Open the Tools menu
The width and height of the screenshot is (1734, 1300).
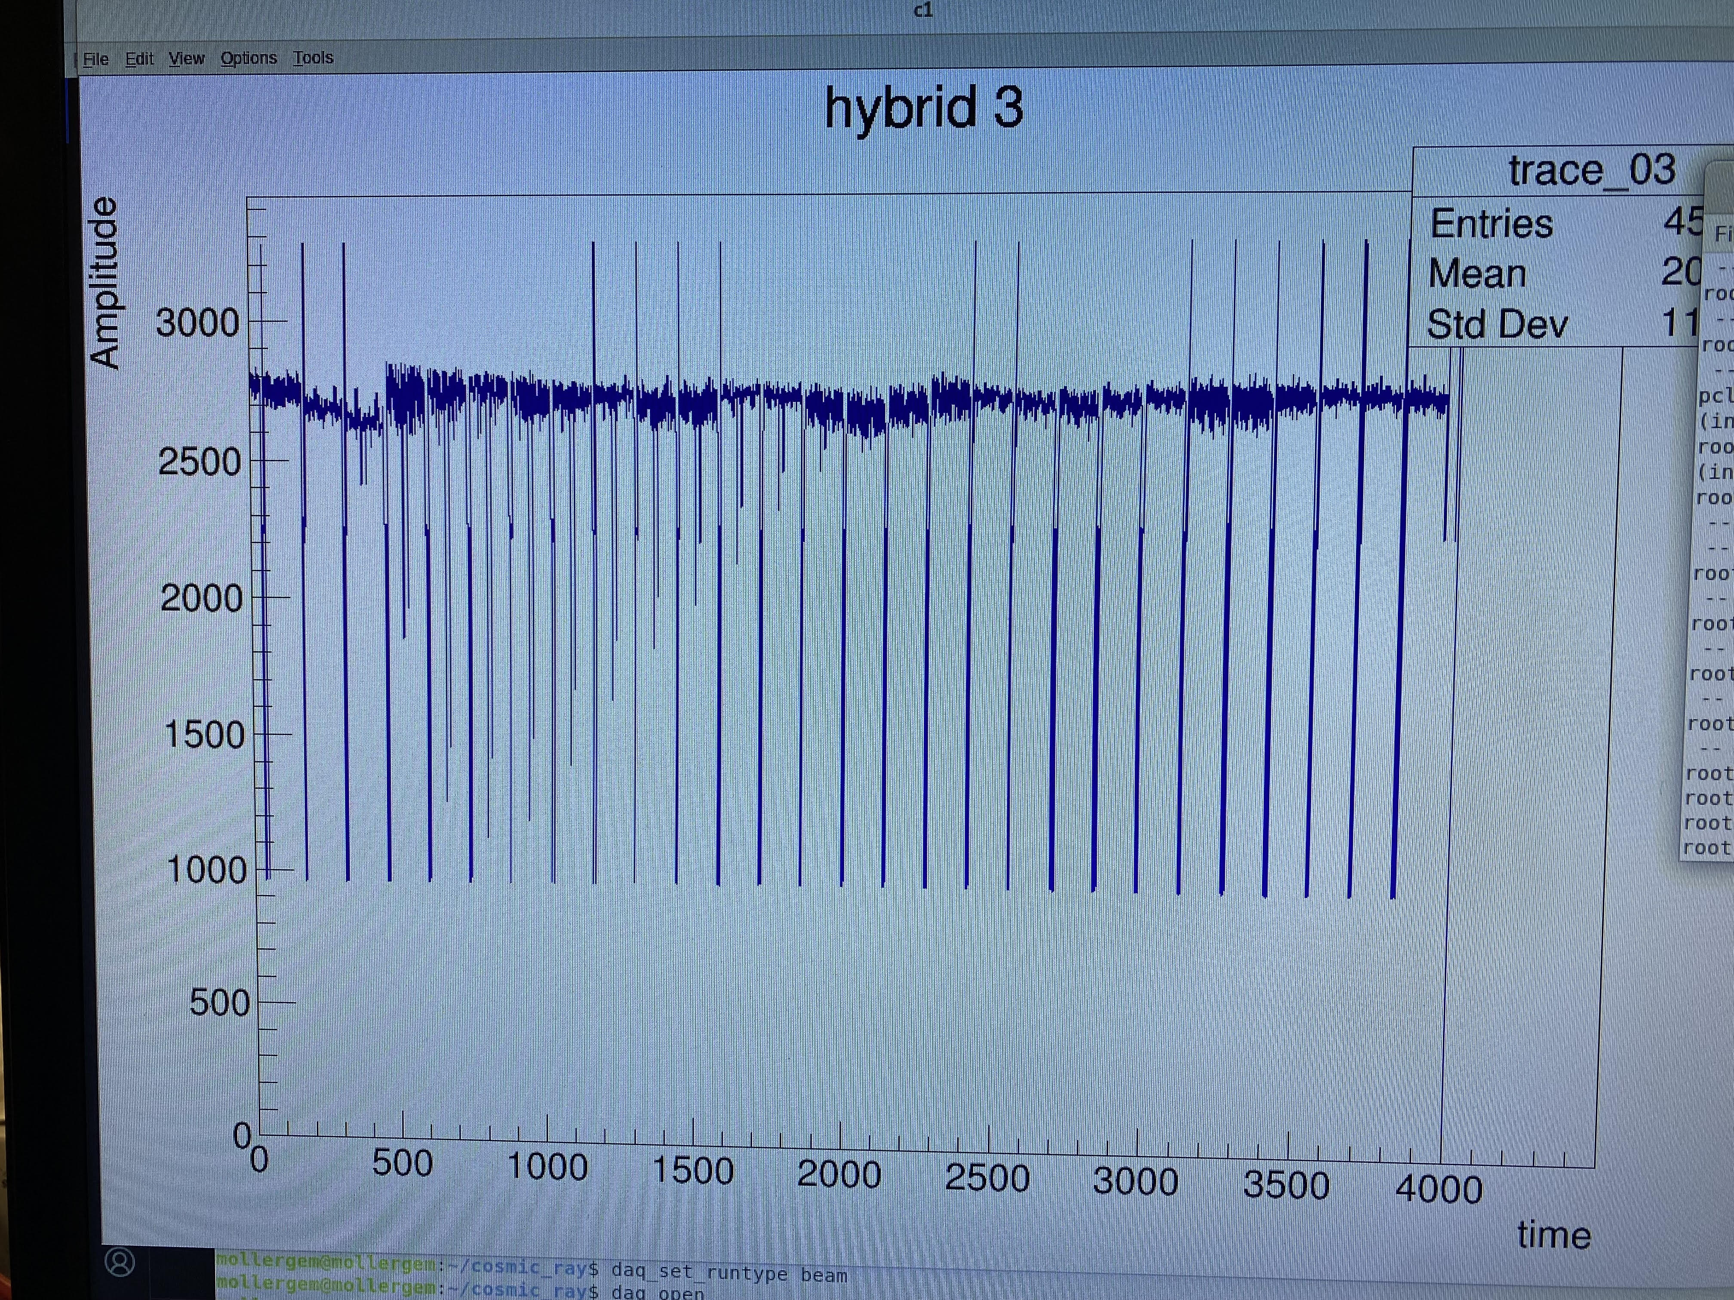313,58
